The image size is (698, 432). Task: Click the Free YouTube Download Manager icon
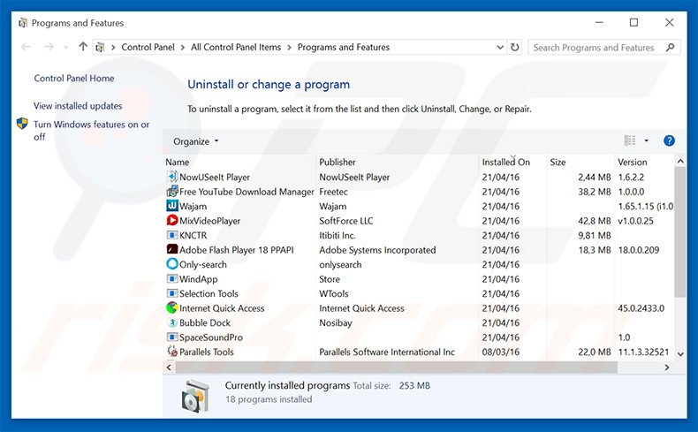171,192
